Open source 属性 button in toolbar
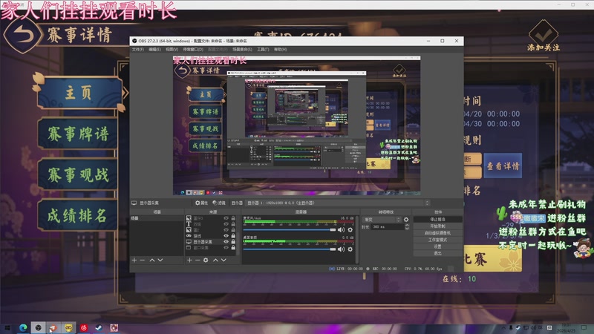Screen dimensions: 594x334 [x=201, y=203]
